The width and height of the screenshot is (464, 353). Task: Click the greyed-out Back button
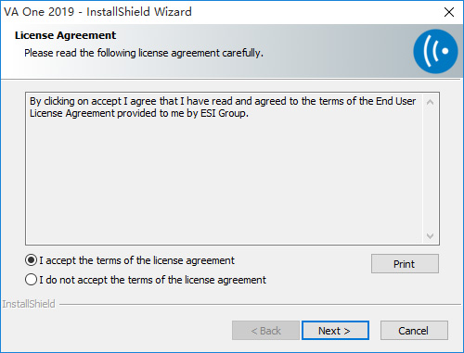tap(265, 331)
